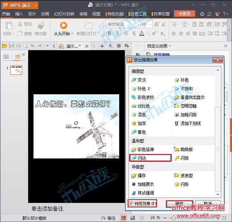This screenshot has height=222, width=232.
Task: Uncheck the 预览效果 checkbox
Action: [x=131, y=203]
